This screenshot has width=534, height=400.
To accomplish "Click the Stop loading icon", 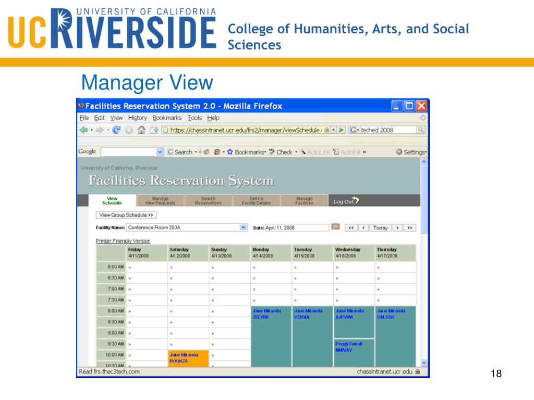I will click(129, 130).
